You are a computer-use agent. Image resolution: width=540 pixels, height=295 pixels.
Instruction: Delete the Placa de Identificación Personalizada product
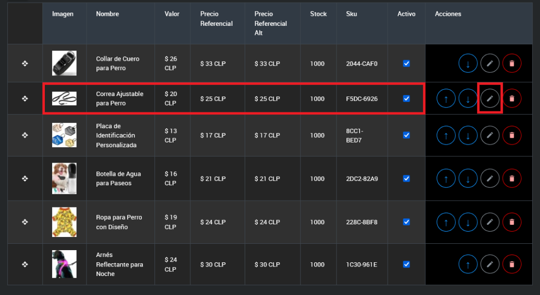[512, 136]
